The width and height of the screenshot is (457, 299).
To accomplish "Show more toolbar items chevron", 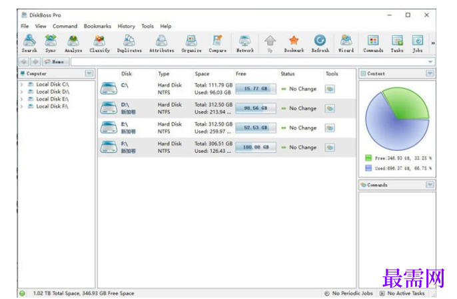I will (433, 43).
